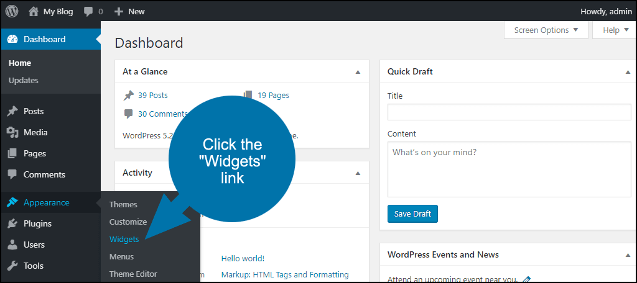
Task: Expand the Screen Options dropdown
Action: point(546,30)
